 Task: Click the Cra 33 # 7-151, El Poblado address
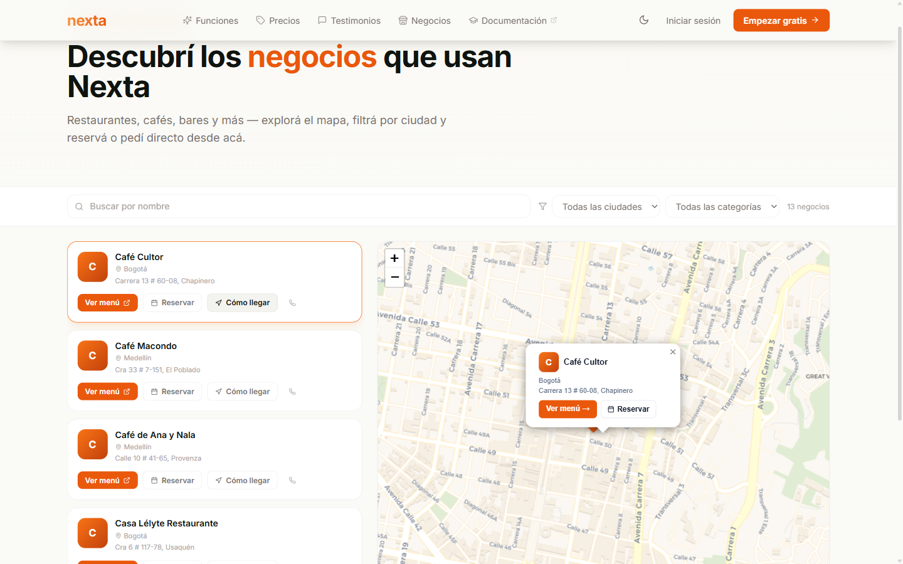tap(157, 370)
